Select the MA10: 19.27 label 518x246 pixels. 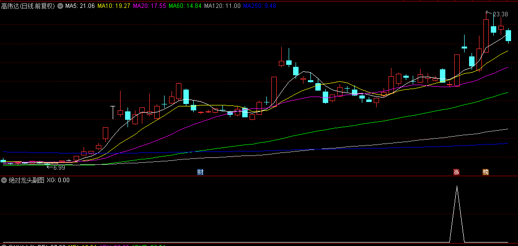point(115,6)
